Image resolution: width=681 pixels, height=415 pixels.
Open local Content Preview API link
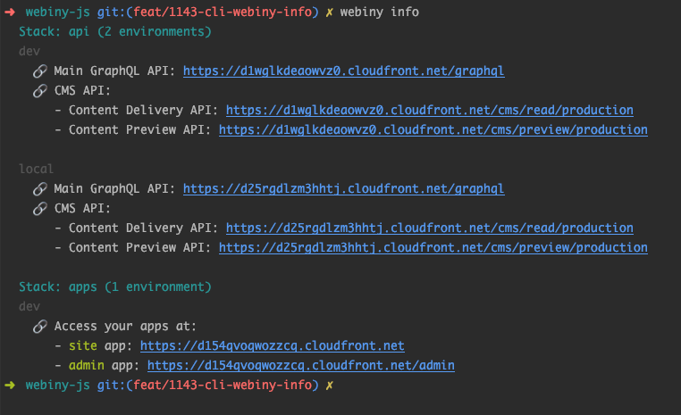pyautogui.click(x=433, y=247)
